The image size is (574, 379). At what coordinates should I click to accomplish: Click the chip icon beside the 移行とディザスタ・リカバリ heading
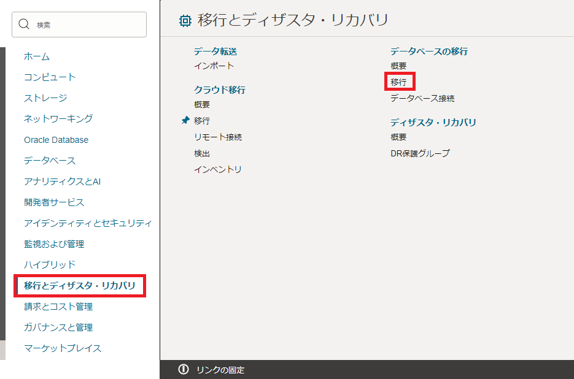pos(184,21)
